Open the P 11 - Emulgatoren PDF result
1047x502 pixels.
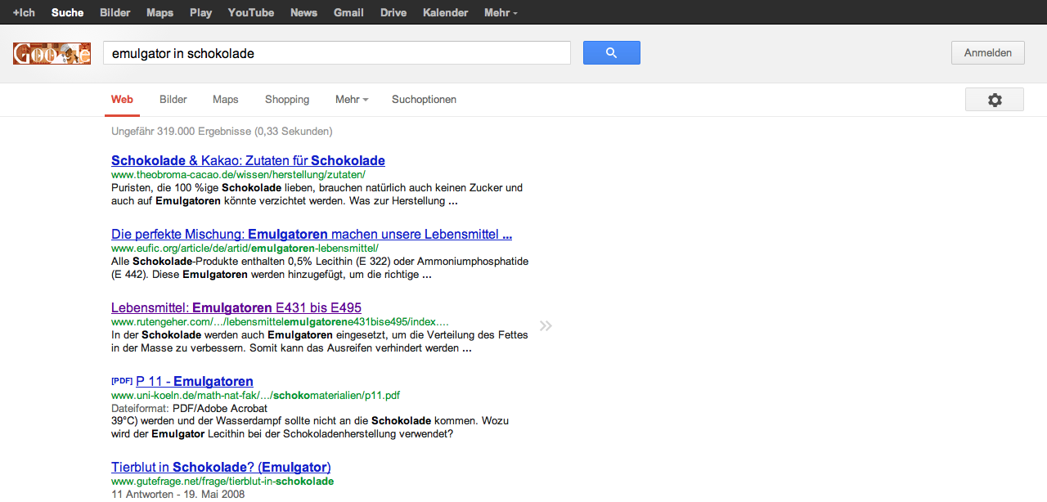194,382
